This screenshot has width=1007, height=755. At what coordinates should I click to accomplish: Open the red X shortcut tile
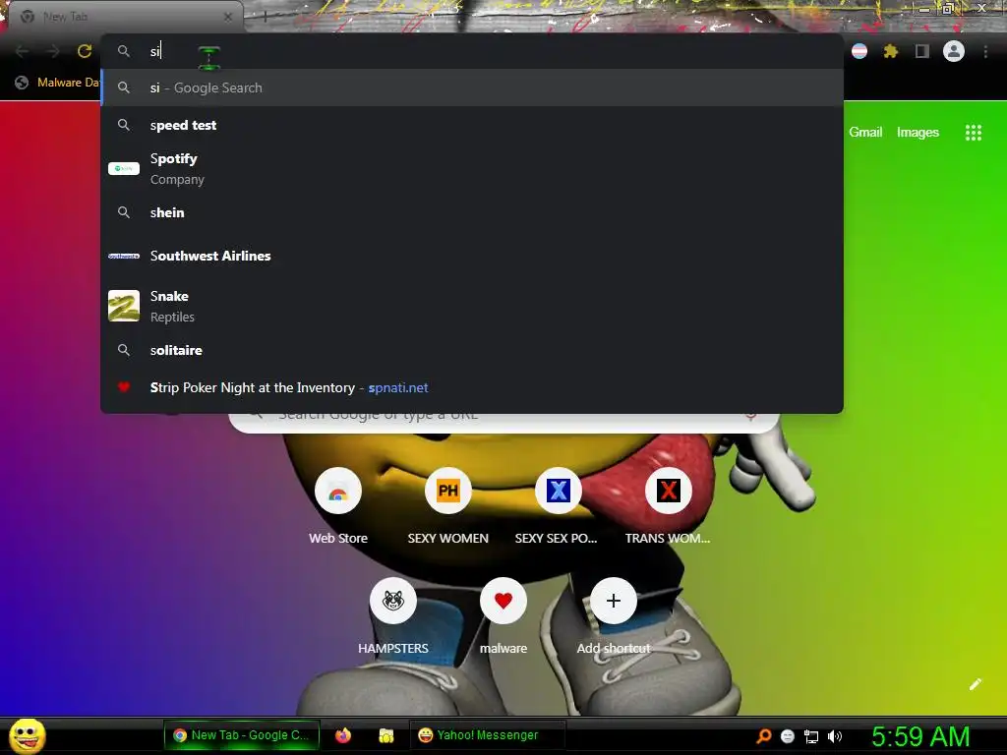[x=668, y=491]
